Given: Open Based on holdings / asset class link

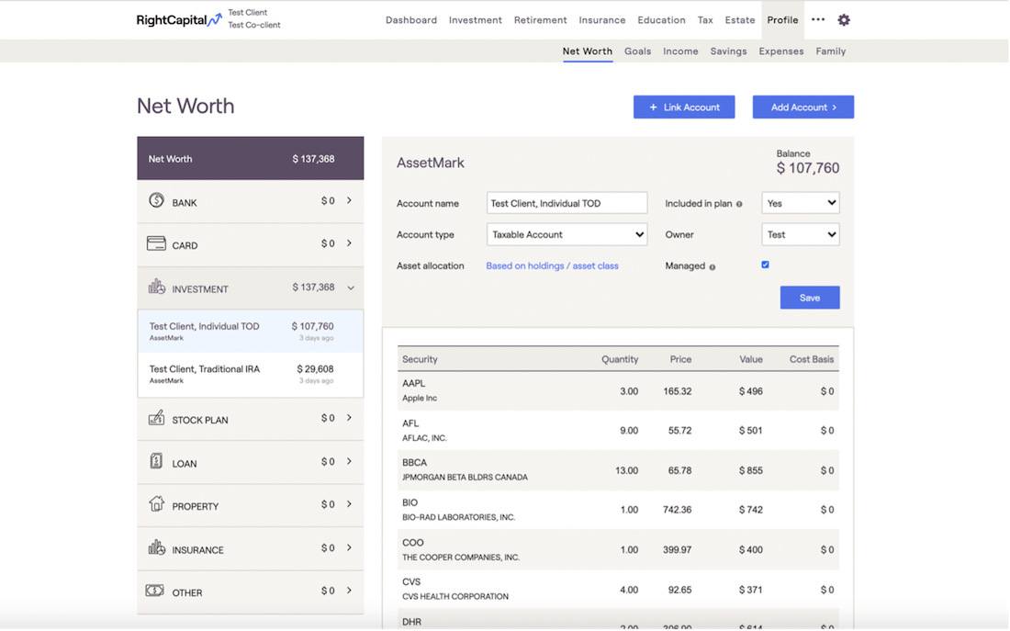Looking at the screenshot, I should [552, 266].
